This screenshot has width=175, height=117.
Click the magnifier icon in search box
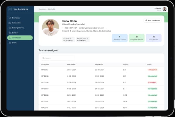click(x=43, y=58)
